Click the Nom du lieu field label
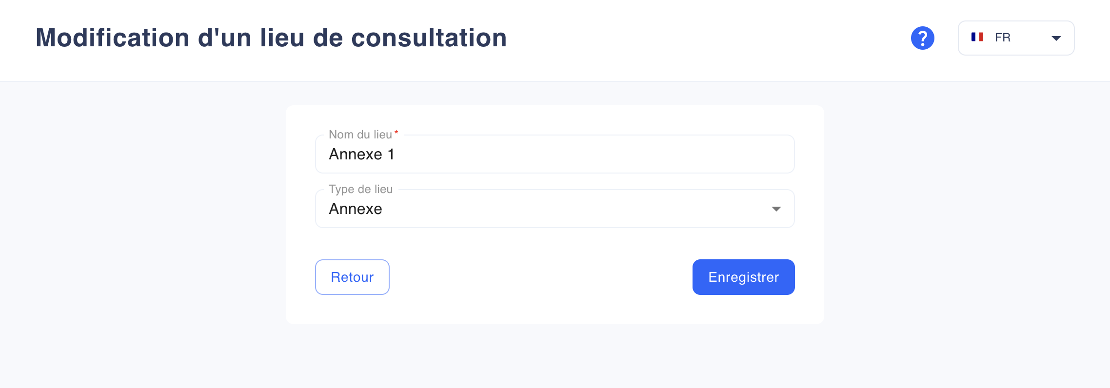Screen dimensions: 1110x388 pos(360,135)
